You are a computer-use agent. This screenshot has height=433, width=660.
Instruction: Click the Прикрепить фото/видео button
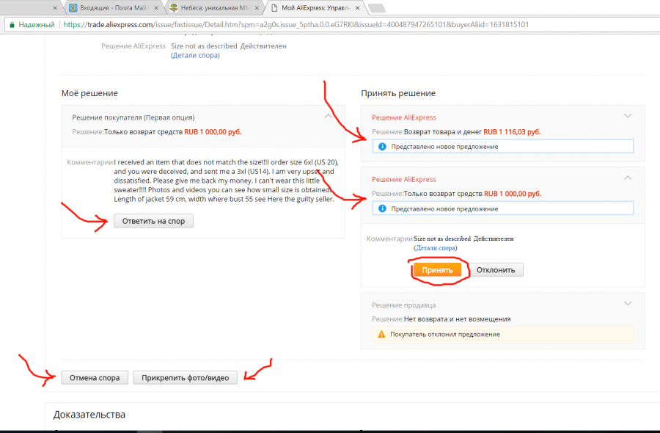186,378
